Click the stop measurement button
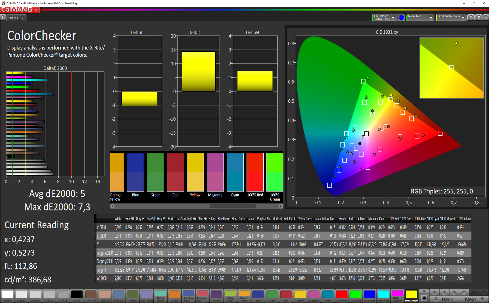Viewport: 489px width, 303px height. tap(435, 293)
